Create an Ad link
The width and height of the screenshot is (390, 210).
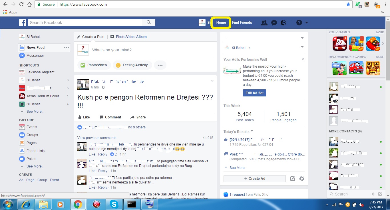point(21,180)
